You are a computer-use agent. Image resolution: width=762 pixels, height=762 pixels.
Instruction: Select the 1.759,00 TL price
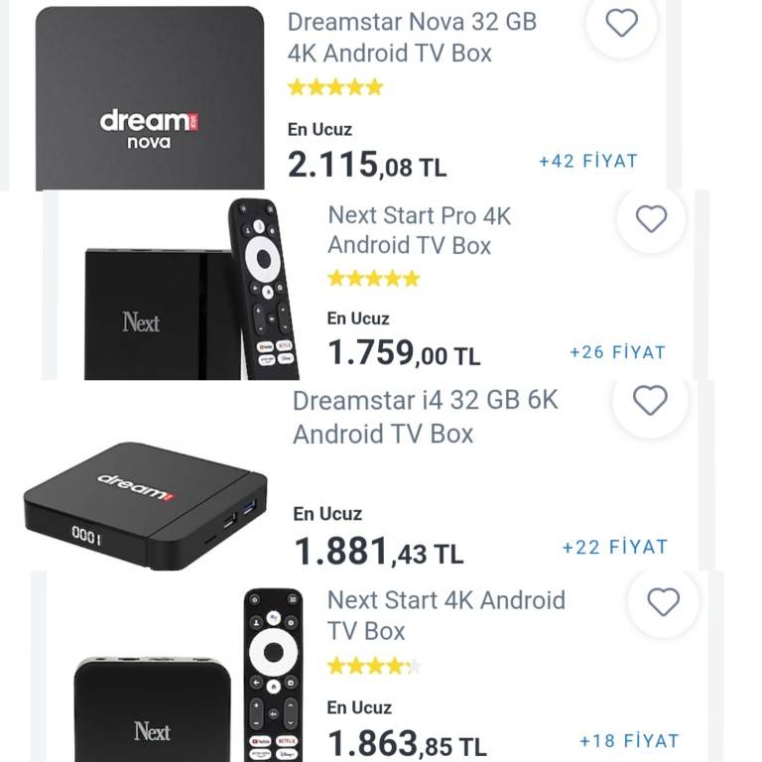(403, 353)
